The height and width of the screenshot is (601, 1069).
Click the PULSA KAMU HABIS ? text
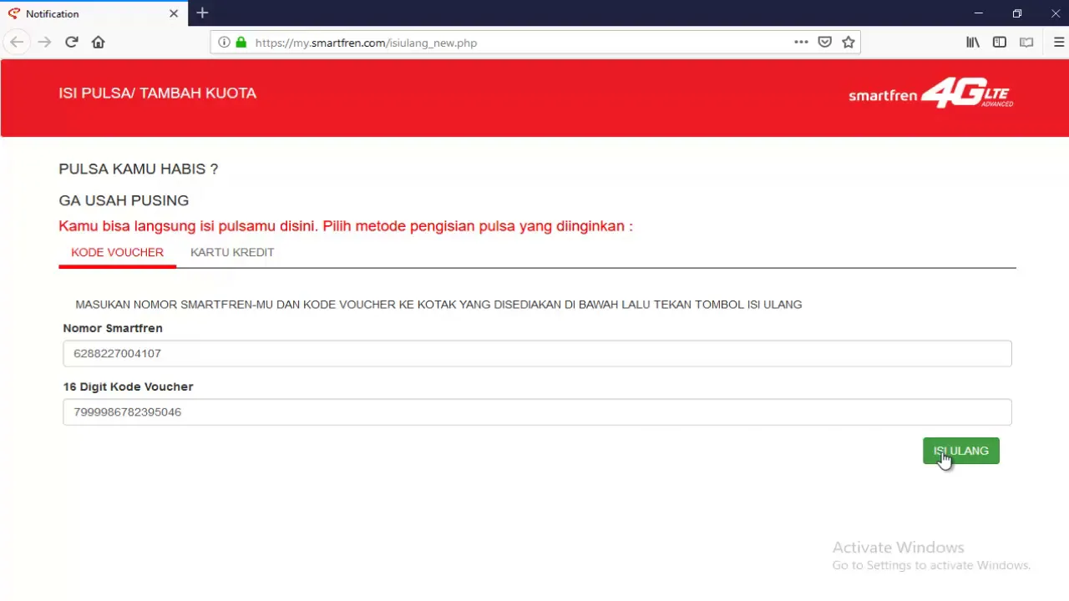[138, 169]
